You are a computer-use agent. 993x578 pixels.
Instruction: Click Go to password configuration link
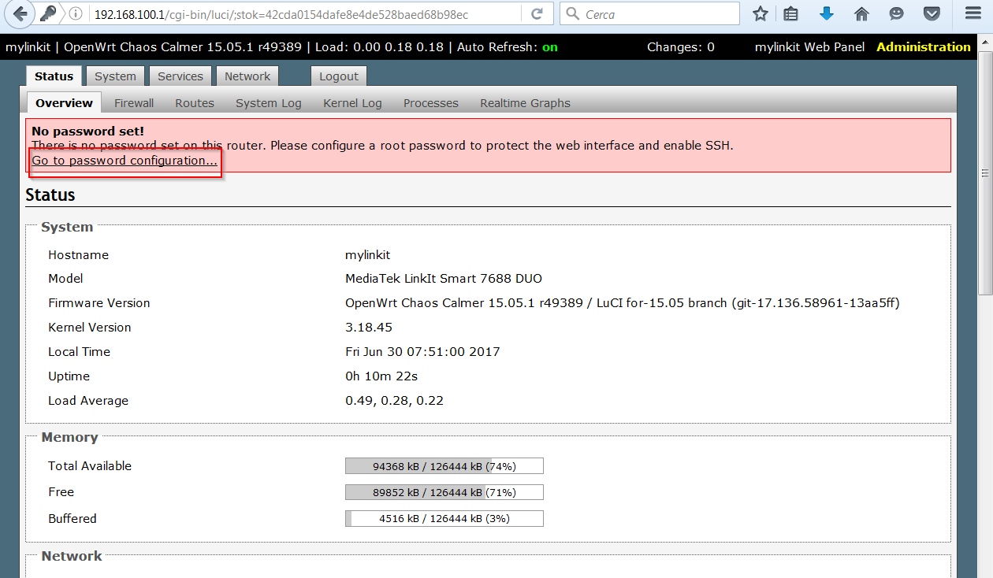(x=125, y=161)
